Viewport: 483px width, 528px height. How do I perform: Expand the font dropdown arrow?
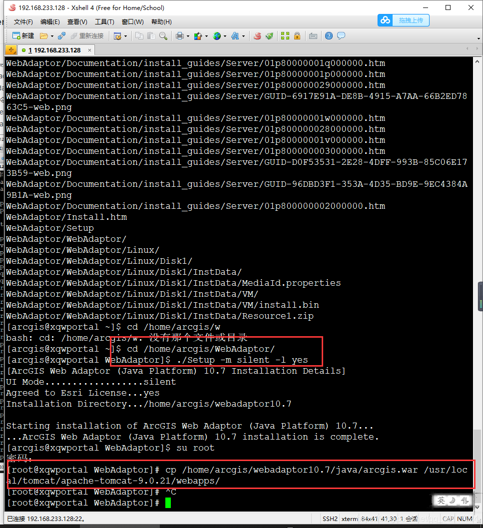coord(243,36)
